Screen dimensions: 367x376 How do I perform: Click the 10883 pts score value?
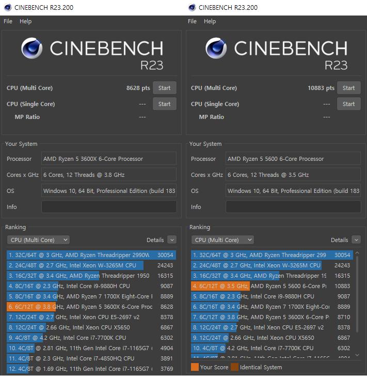pyautogui.click(x=321, y=88)
